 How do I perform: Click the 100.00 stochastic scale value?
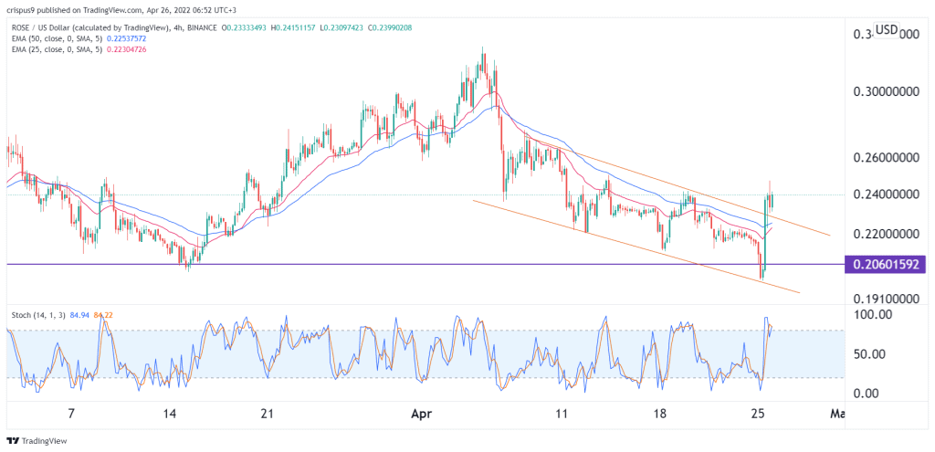point(874,313)
